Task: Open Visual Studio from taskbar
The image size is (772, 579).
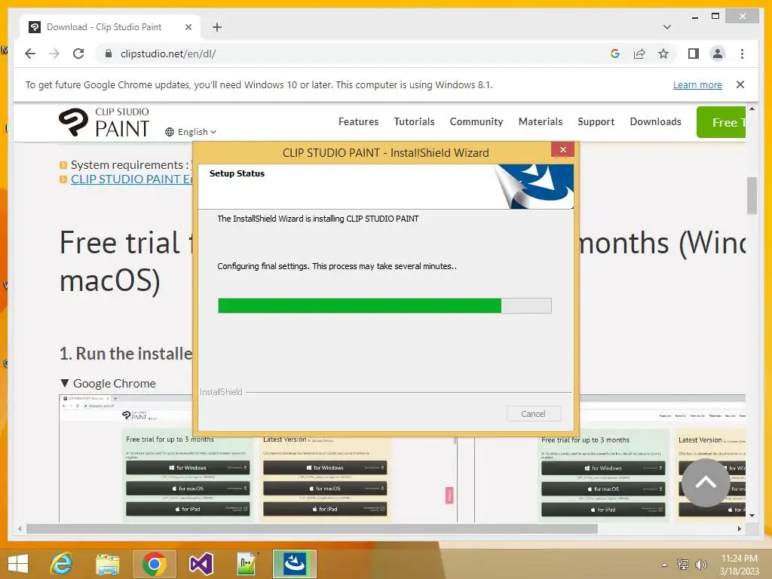Action: (x=201, y=564)
